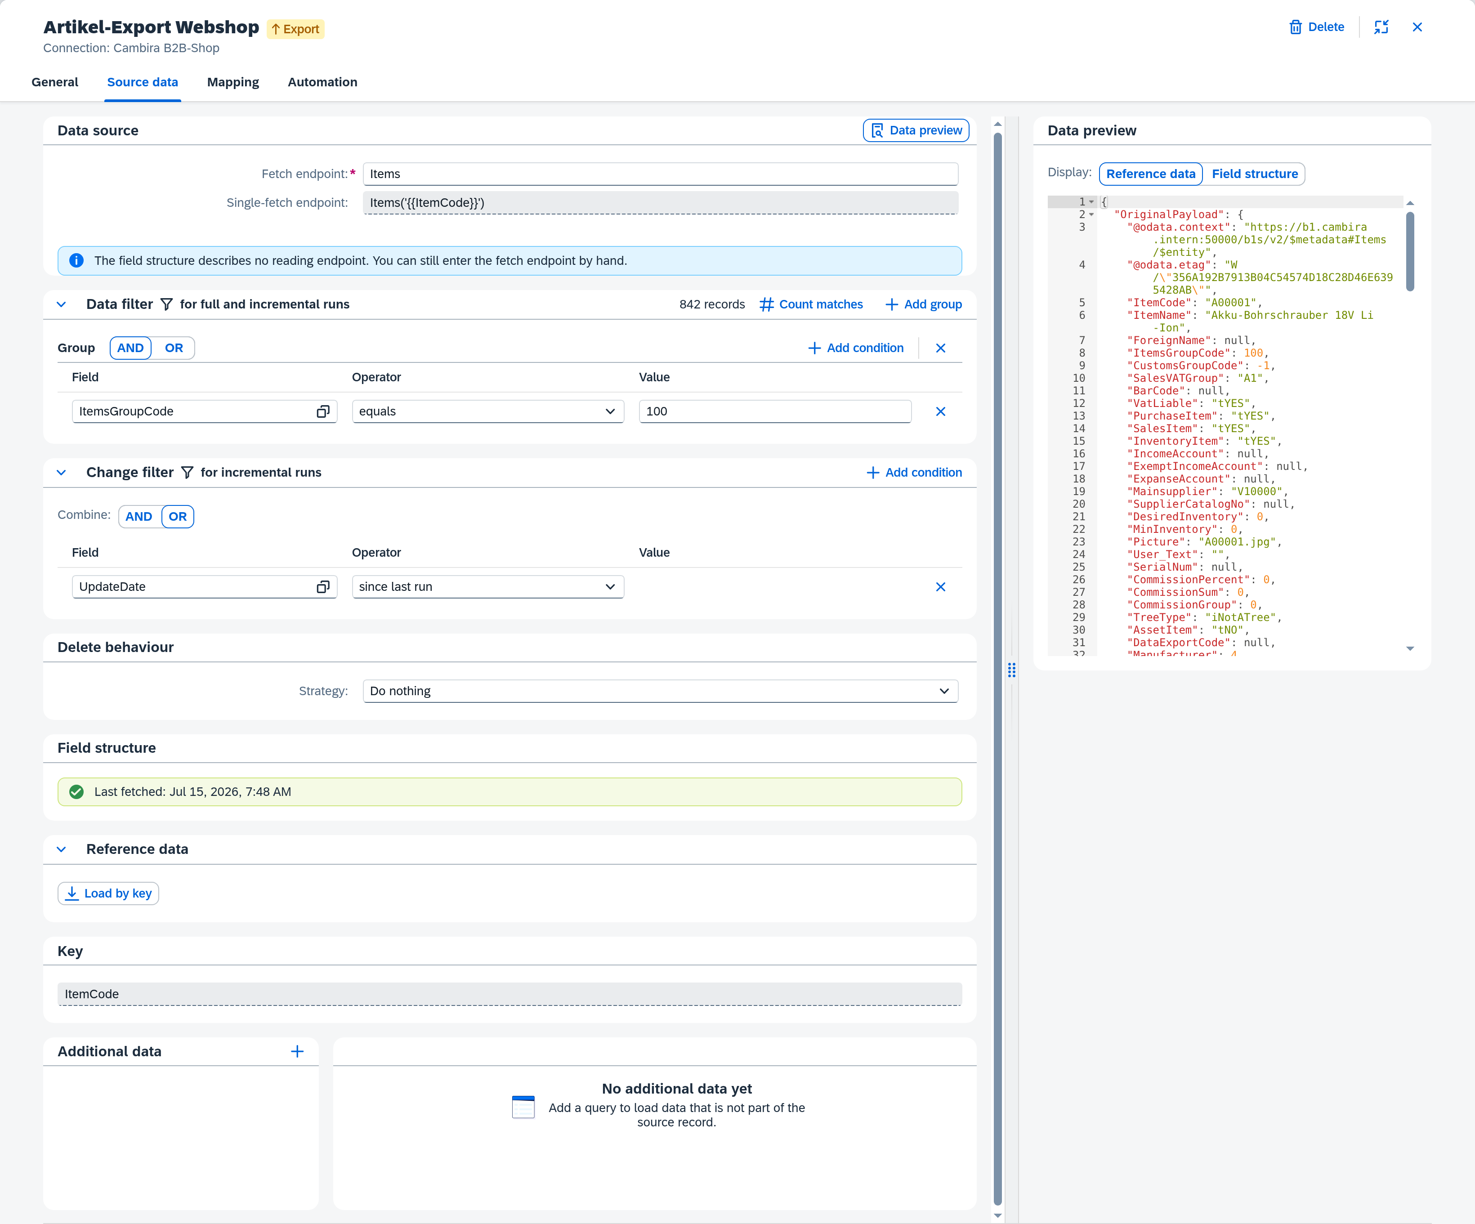Click the filter Value input containing 100
Image resolution: width=1475 pixels, height=1224 pixels.
coord(775,411)
